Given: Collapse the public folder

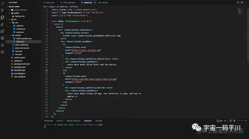Looking at the screenshot, I should tap(9, 13).
